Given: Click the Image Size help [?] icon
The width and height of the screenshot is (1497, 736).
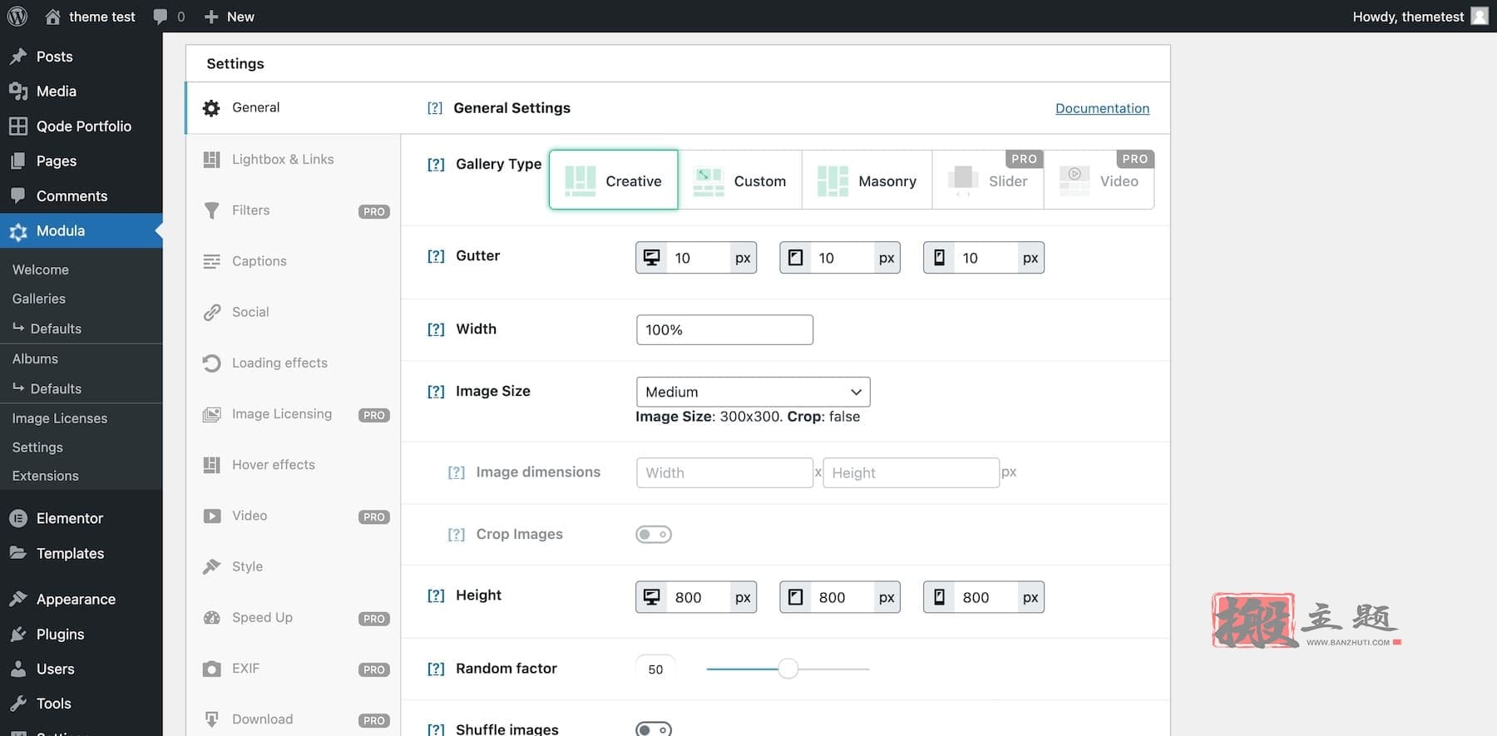Looking at the screenshot, I should pos(436,392).
